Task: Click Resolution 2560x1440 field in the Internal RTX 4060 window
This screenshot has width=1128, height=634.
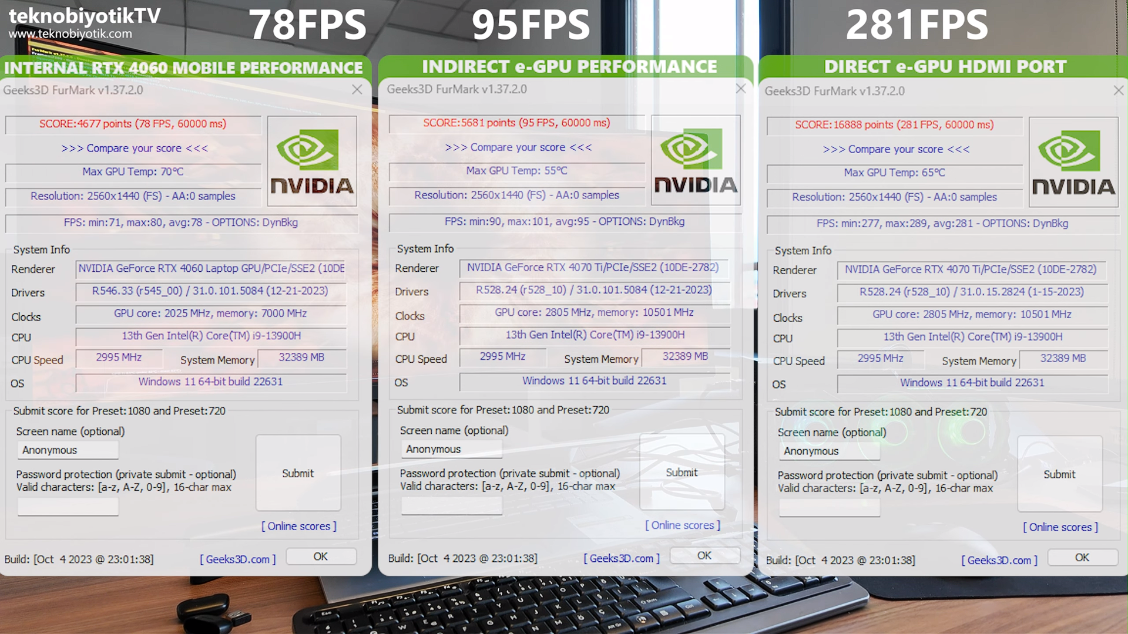Action: coord(133,196)
